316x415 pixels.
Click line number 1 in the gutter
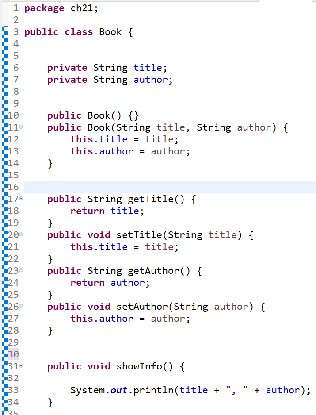coord(16,8)
